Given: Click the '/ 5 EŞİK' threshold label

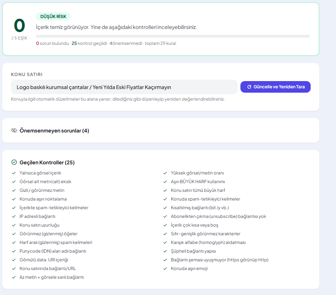Looking at the screenshot, I should [x=20, y=38].
